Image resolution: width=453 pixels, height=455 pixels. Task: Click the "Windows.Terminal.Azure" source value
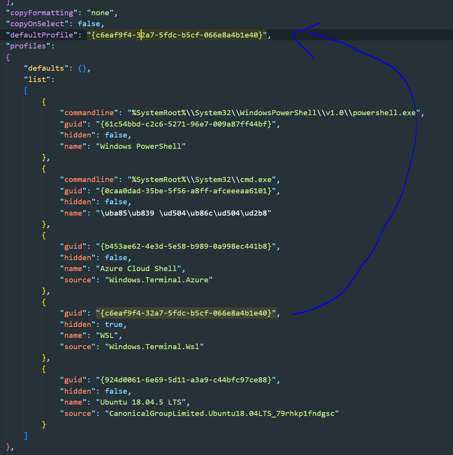pyautogui.click(x=159, y=280)
